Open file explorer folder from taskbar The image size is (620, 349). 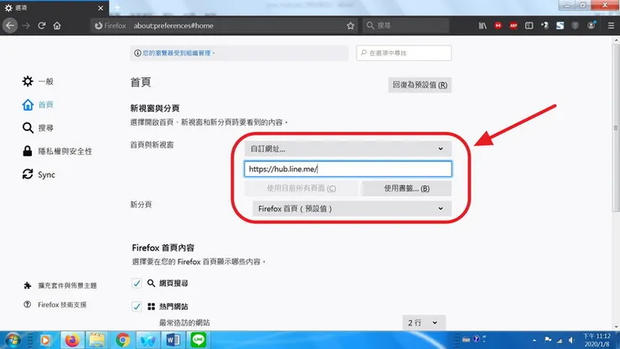[x=97, y=340]
